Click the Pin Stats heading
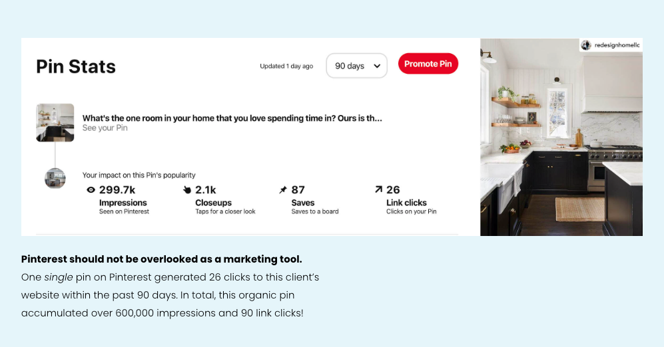The image size is (664, 347). pyautogui.click(x=76, y=66)
